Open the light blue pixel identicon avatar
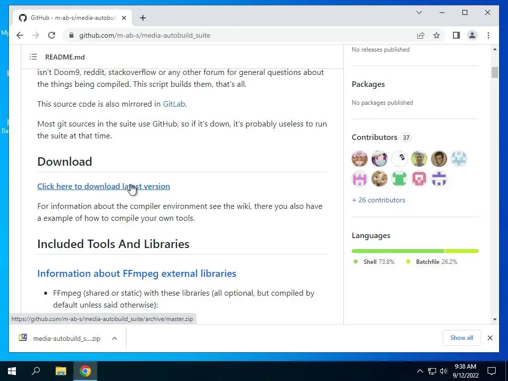The image size is (508, 381). [x=459, y=159]
